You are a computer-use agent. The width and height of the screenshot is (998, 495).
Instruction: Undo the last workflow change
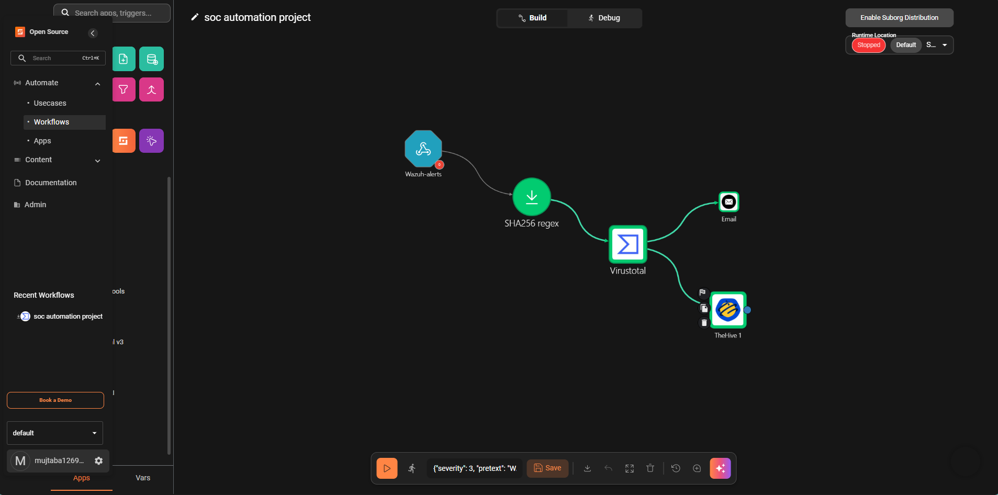point(608,468)
